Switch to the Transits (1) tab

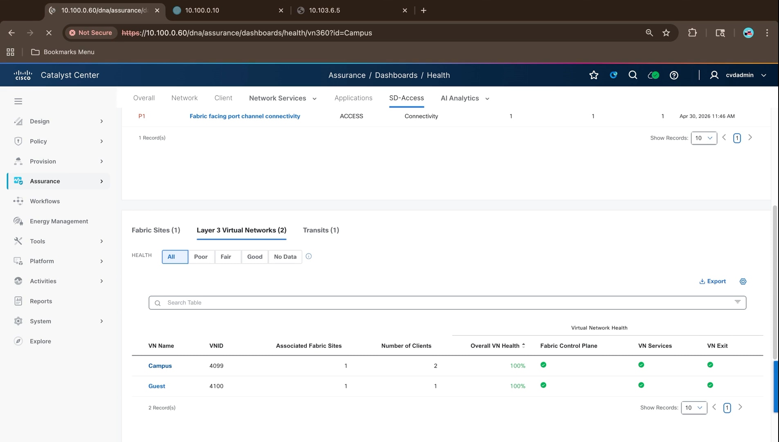pos(321,230)
